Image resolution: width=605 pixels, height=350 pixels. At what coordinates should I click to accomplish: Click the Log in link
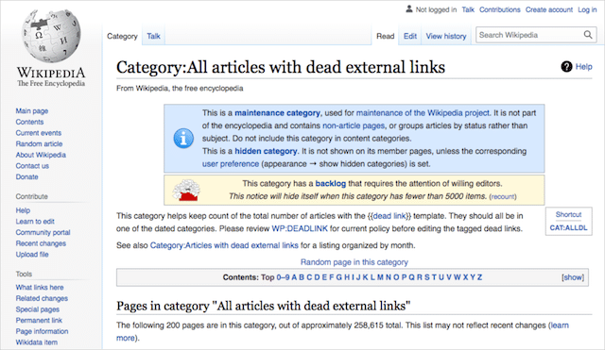pyautogui.click(x=587, y=9)
